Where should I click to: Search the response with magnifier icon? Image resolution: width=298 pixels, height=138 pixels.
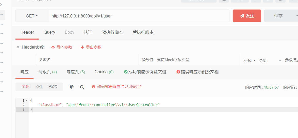pos(82,87)
